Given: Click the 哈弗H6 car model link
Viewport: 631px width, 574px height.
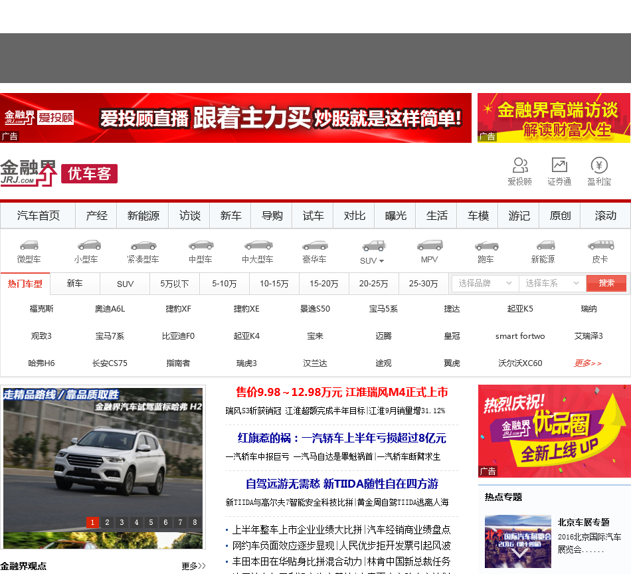Looking at the screenshot, I should pyautogui.click(x=41, y=363).
